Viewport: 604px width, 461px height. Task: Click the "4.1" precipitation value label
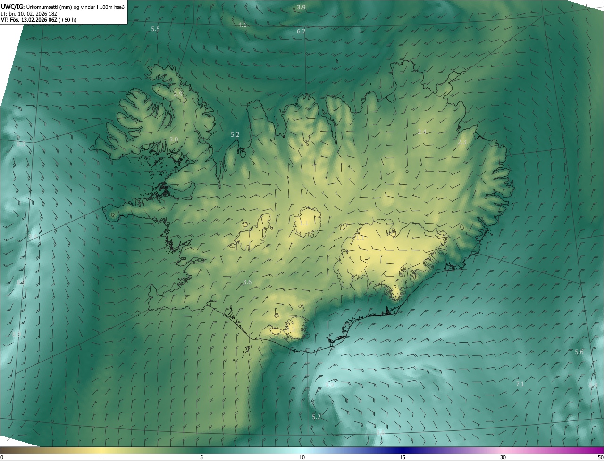[243, 25]
